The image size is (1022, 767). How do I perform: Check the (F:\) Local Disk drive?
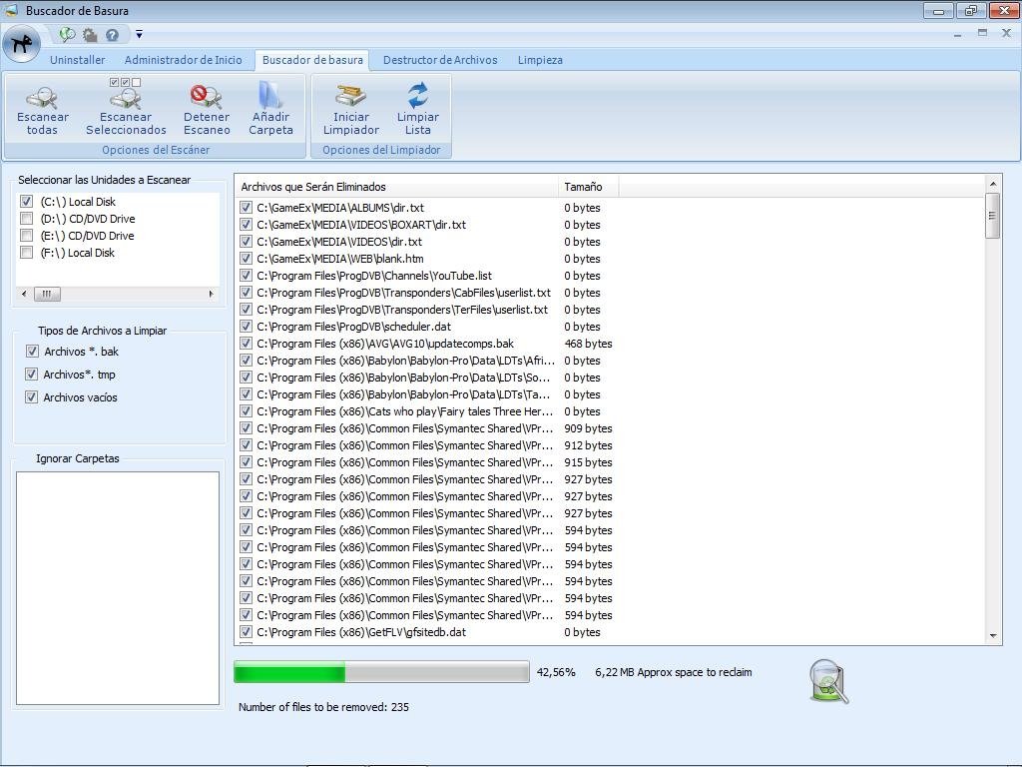tap(27, 253)
